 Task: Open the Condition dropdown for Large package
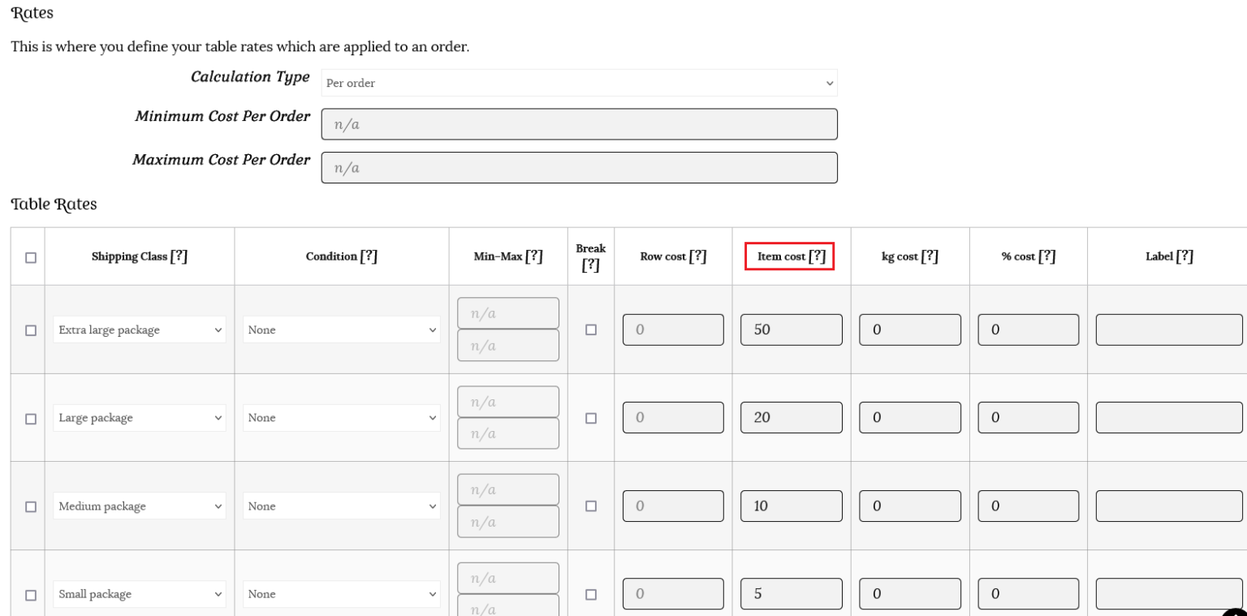tap(341, 418)
